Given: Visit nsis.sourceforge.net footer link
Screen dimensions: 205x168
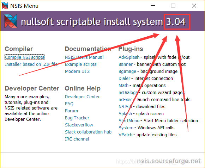Looking at the screenshot, I should pyautogui.click(x=169, y=161).
